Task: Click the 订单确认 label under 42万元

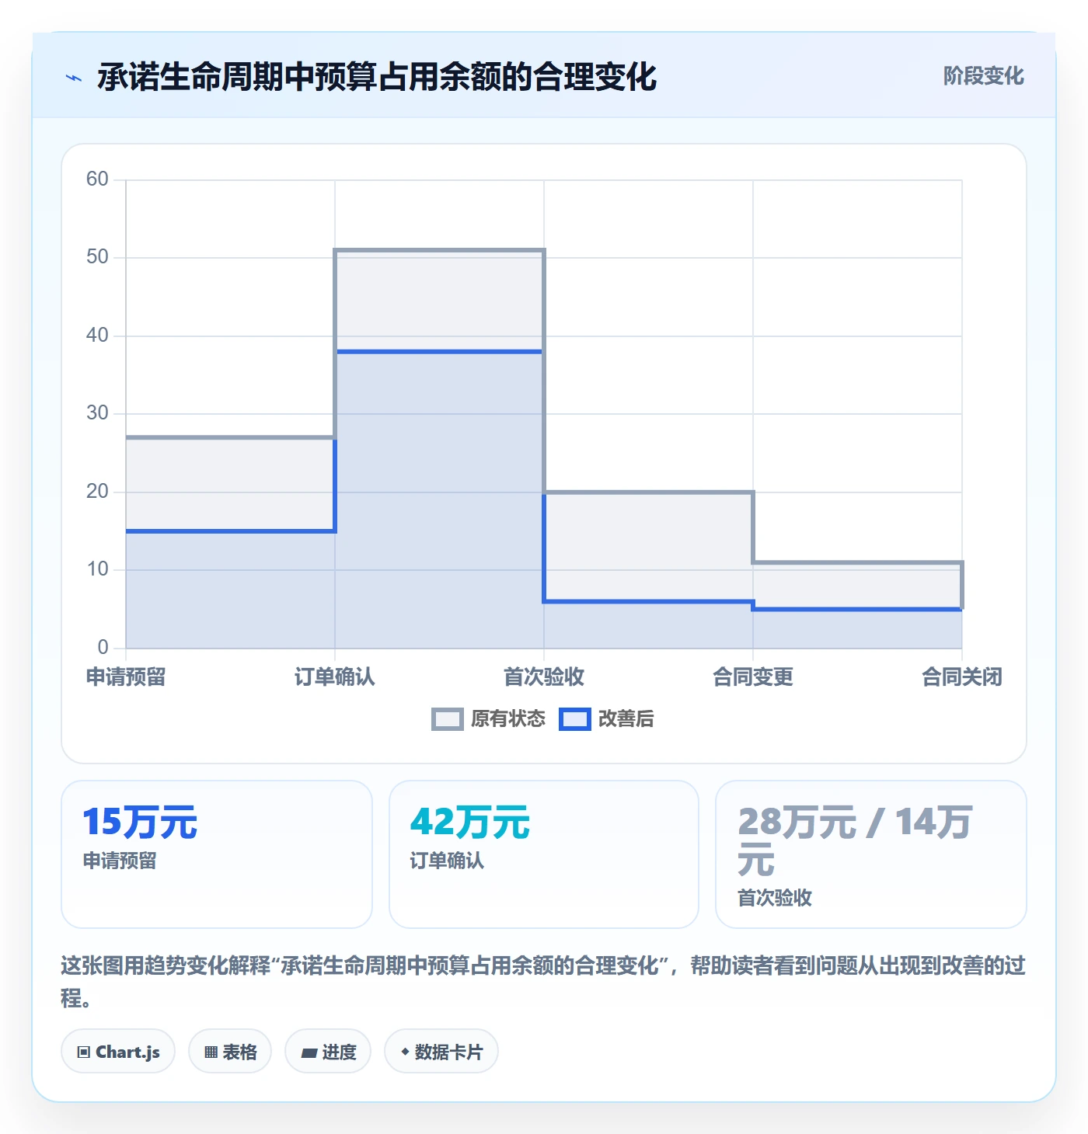Action: pyautogui.click(x=447, y=861)
